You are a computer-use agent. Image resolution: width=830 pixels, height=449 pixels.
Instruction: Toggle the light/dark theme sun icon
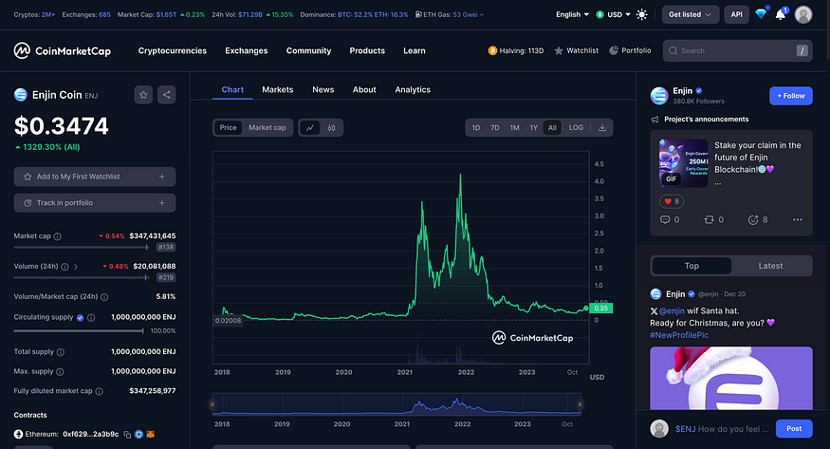click(641, 15)
